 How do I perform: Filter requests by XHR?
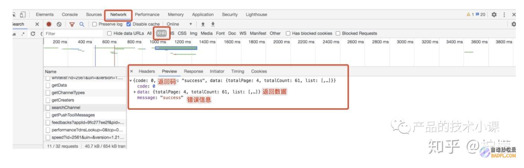click(x=161, y=34)
